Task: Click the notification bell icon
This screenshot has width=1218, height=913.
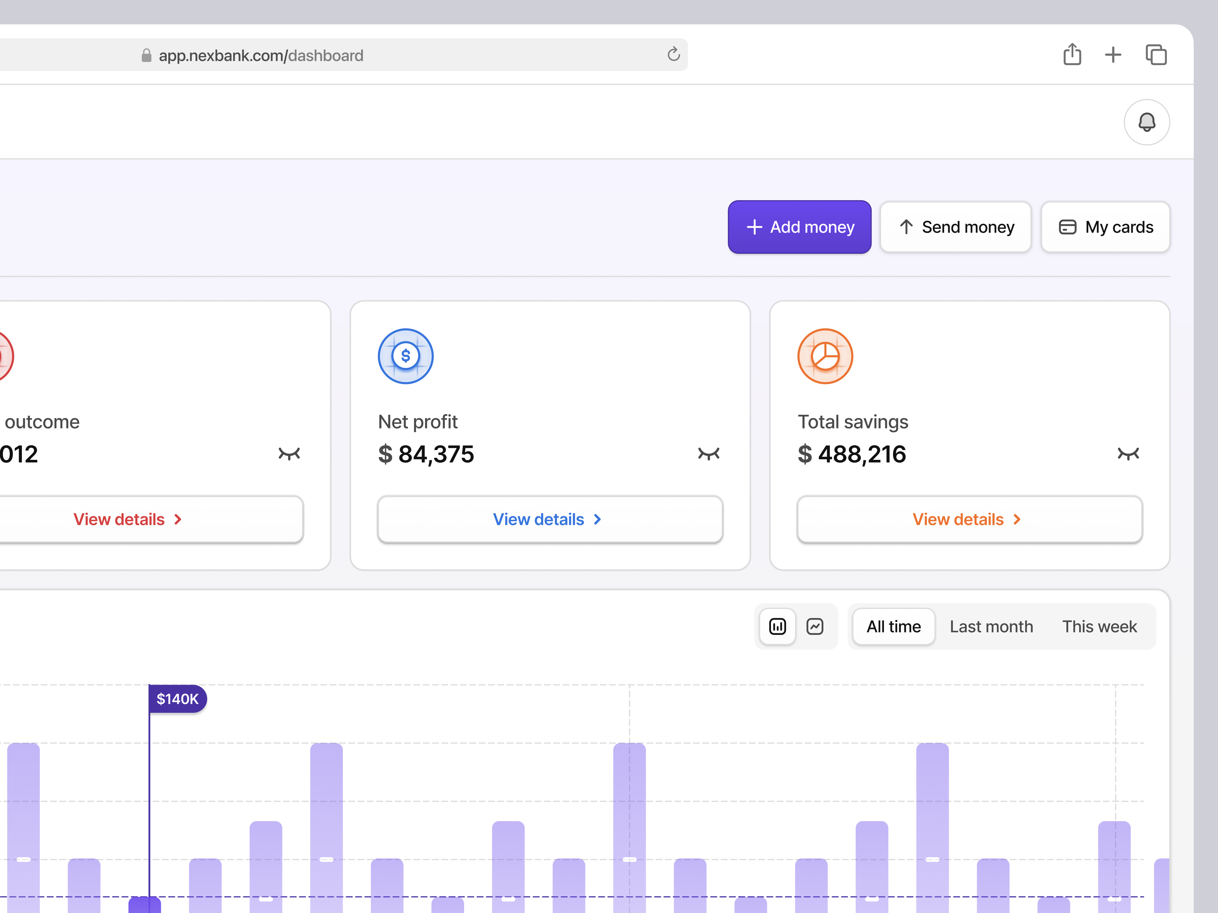Action: pyautogui.click(x=1146, y=122)
